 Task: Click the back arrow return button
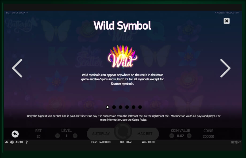point(15,134)
